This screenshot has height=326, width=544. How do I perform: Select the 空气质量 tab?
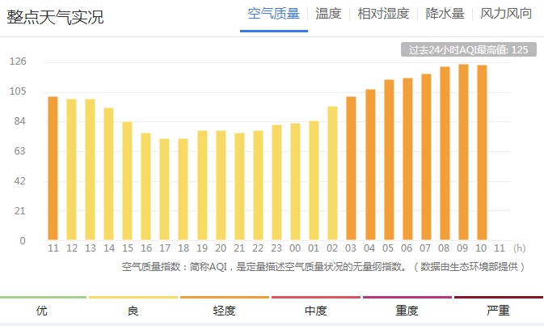click(273, 14)
